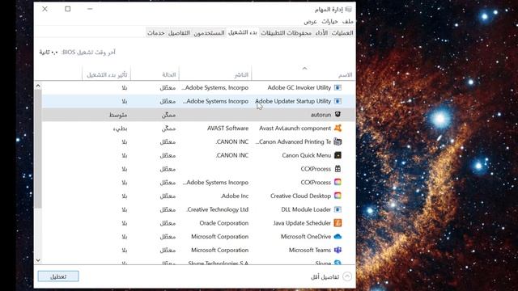
Task: Click the بطيء impact cell for Avast
Action: (x=120, y=129)
